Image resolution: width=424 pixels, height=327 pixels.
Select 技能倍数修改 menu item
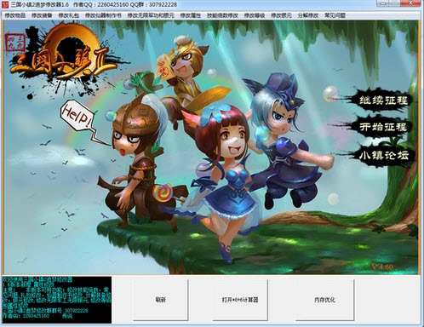[x=222, y=15]
